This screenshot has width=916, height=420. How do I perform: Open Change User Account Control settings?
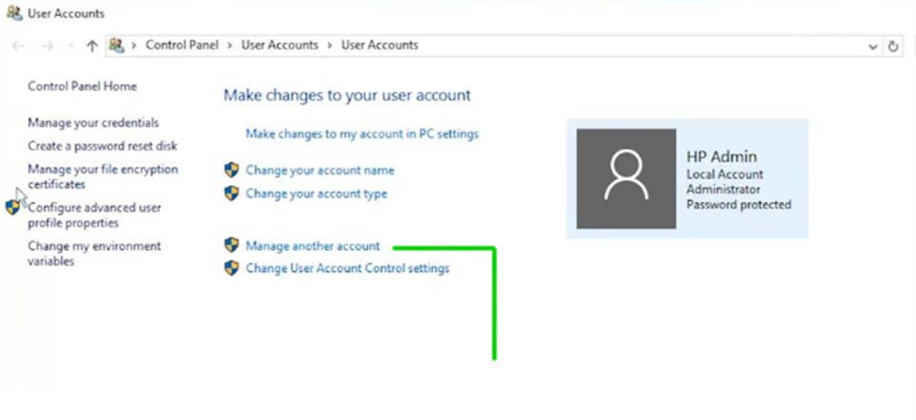pyautogui.click(x=347, y=268)
